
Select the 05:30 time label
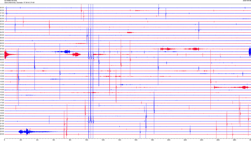click(x=2, y=38)
